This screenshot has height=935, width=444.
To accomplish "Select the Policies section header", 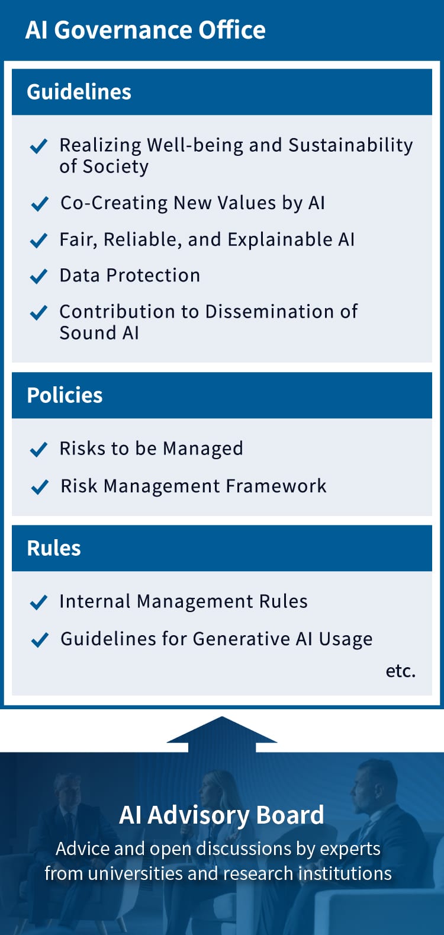I will (65, 395).
